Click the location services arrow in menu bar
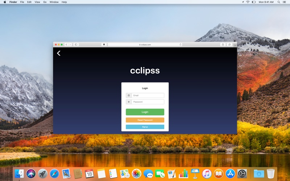Screen dimensions: 290x181 coord(243,2)
